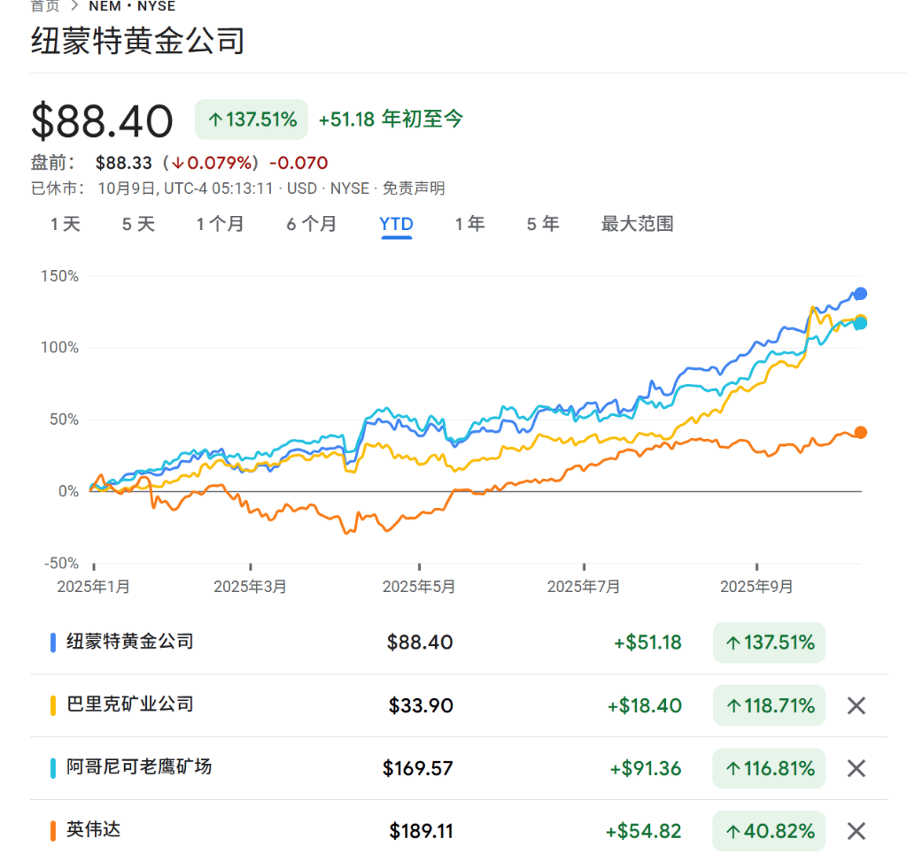Image resolution: width=907 pixels, height=862 pixels.
Task: Open the 免责声明 disclaimer link
Action: [x=414, y=188]
